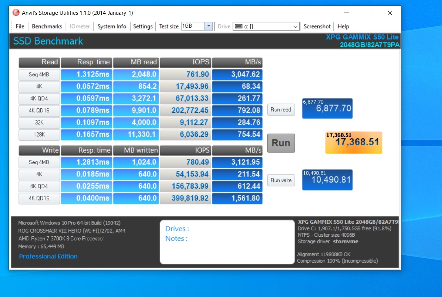
Task: Select the write 4K QD4 test button
Action: (x=39, y=186)
